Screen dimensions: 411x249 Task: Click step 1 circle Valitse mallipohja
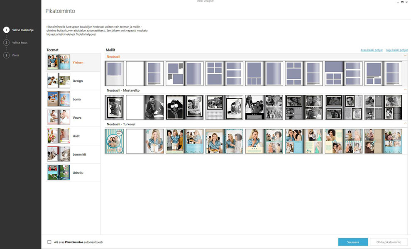click(6, 30)
